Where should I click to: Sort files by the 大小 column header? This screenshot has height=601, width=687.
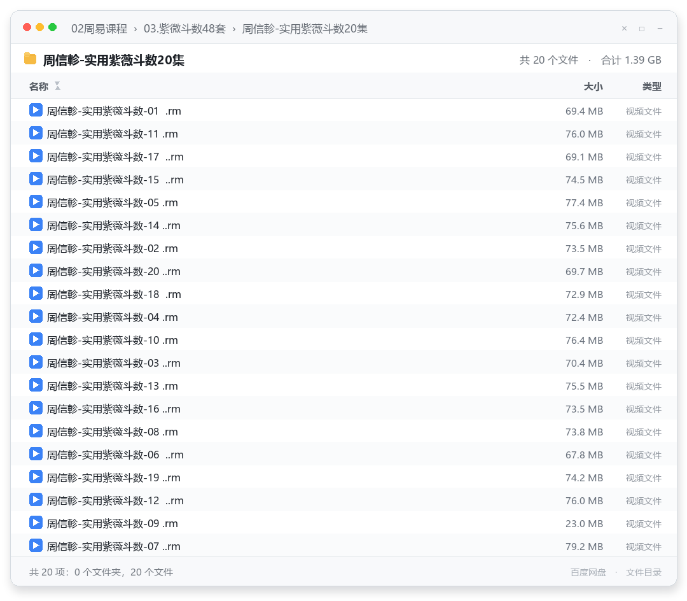(593, 87)
